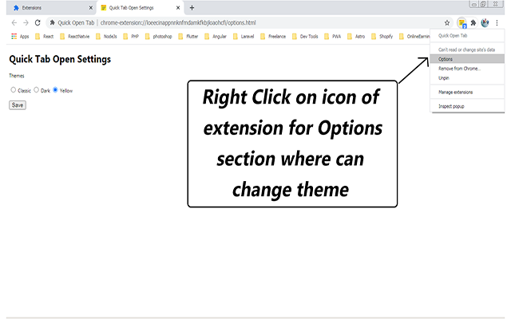The width and height of the screenshot is (511, 319).
Task: Select the Yellow theme radio button
Action: point(55,90)
